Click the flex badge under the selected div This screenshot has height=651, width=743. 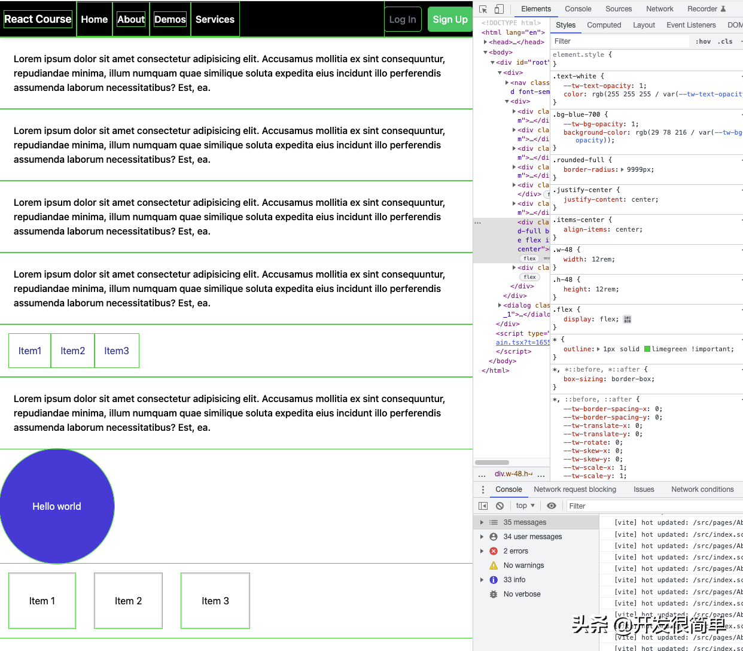click(530, 258)
